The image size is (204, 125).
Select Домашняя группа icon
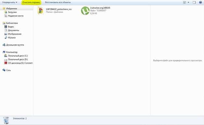point(4,45)
